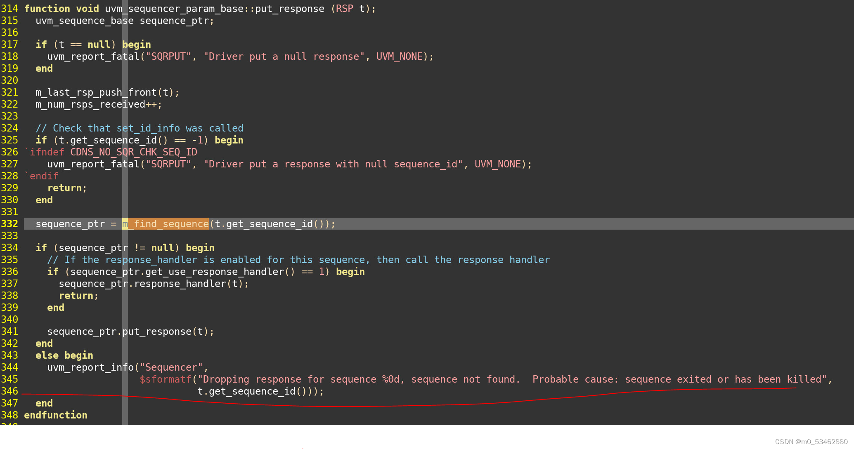Click the CSDN @m0_53462880 watermark

[811, 442]
